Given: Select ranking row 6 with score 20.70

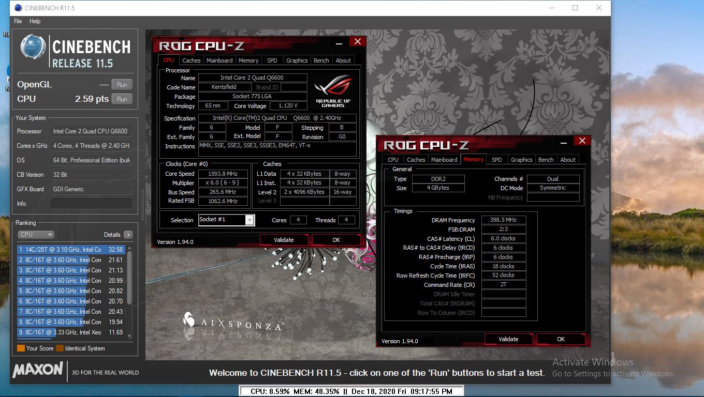Looking at the screenshot, I should 71,301.
